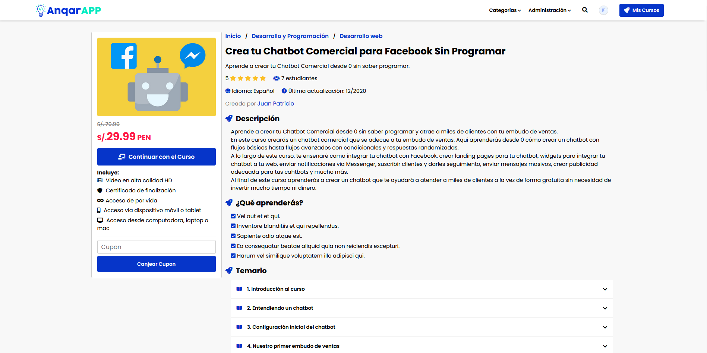This screenshot has height=353, width=707.
Task: Click the students icon next to 7 estudiantes
Action: click(276, 78)
